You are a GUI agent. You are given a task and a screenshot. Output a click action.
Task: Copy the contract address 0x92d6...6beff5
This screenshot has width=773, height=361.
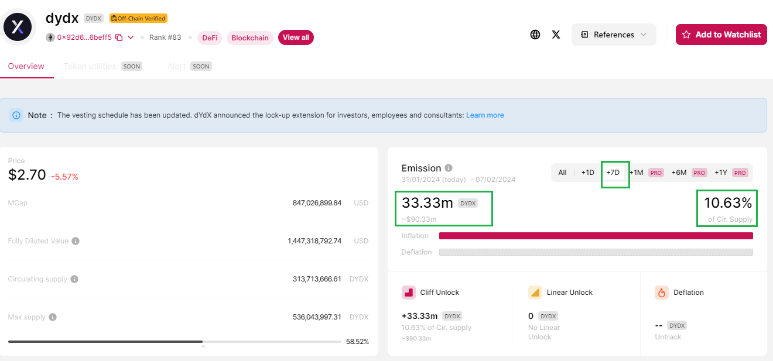point(119,37)
